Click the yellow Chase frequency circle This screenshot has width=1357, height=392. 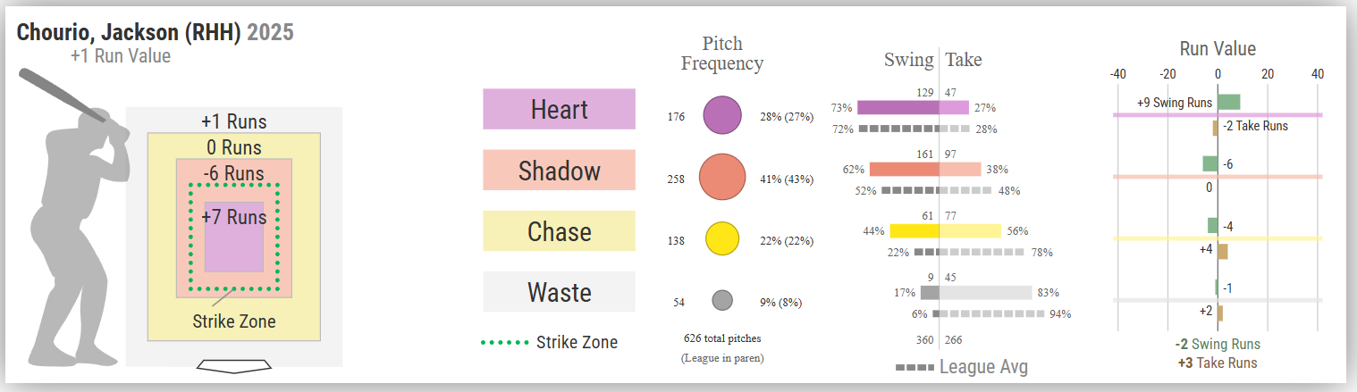[722, 238]
